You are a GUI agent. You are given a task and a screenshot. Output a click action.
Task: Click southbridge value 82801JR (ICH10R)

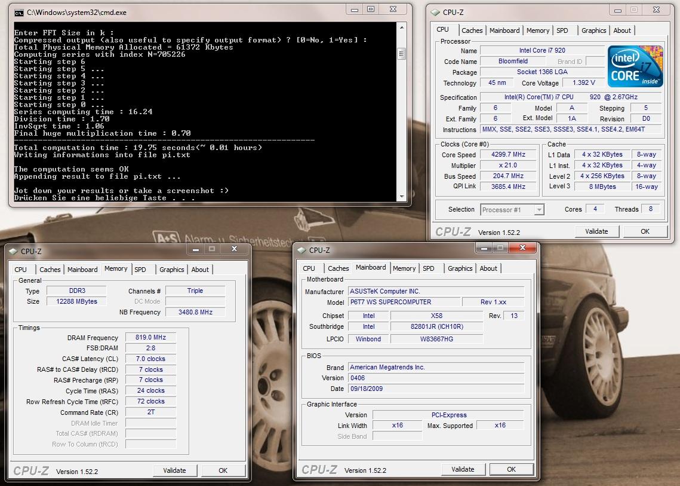pos(436,326)
